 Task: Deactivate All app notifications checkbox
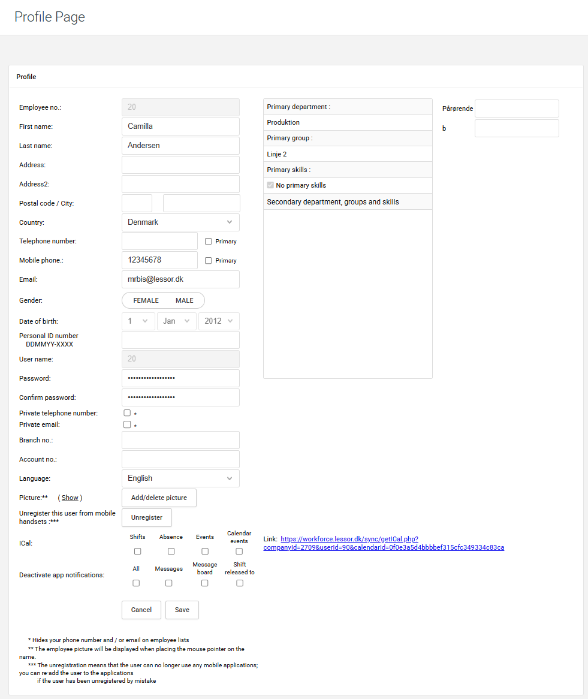tap(136, 583)
